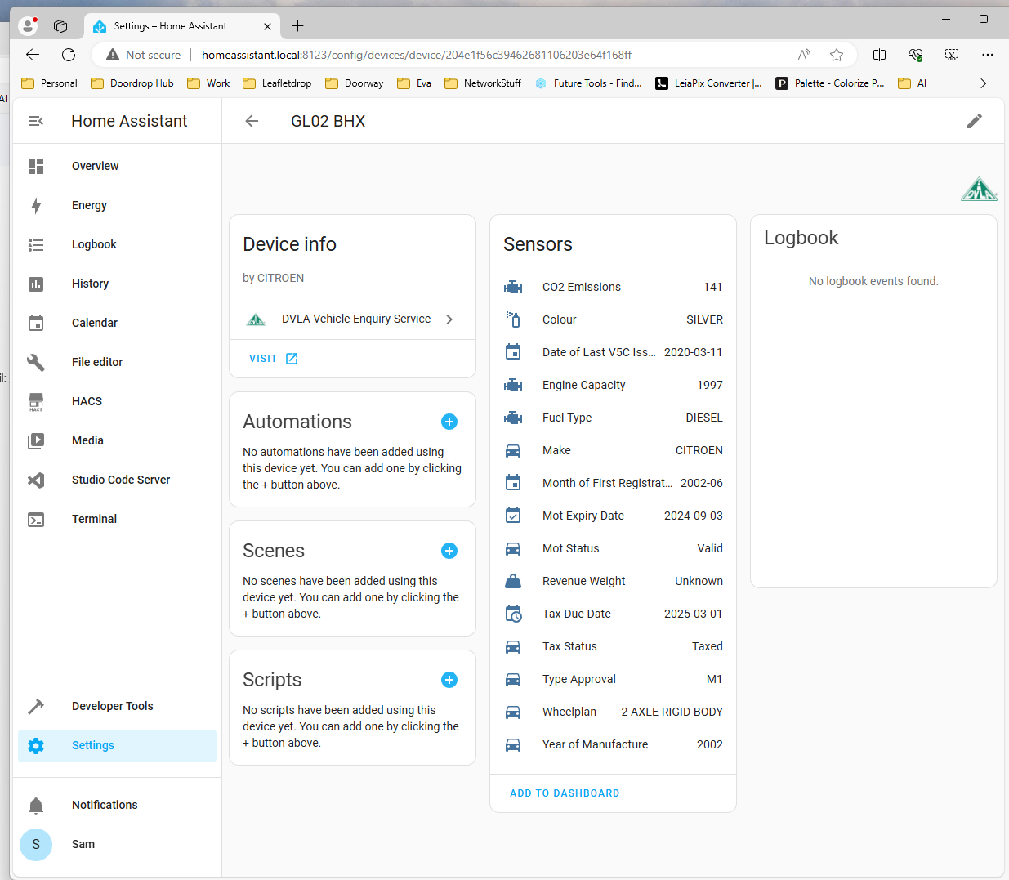Open the Leafletdrop bookmarks folder

pos(277,83)
